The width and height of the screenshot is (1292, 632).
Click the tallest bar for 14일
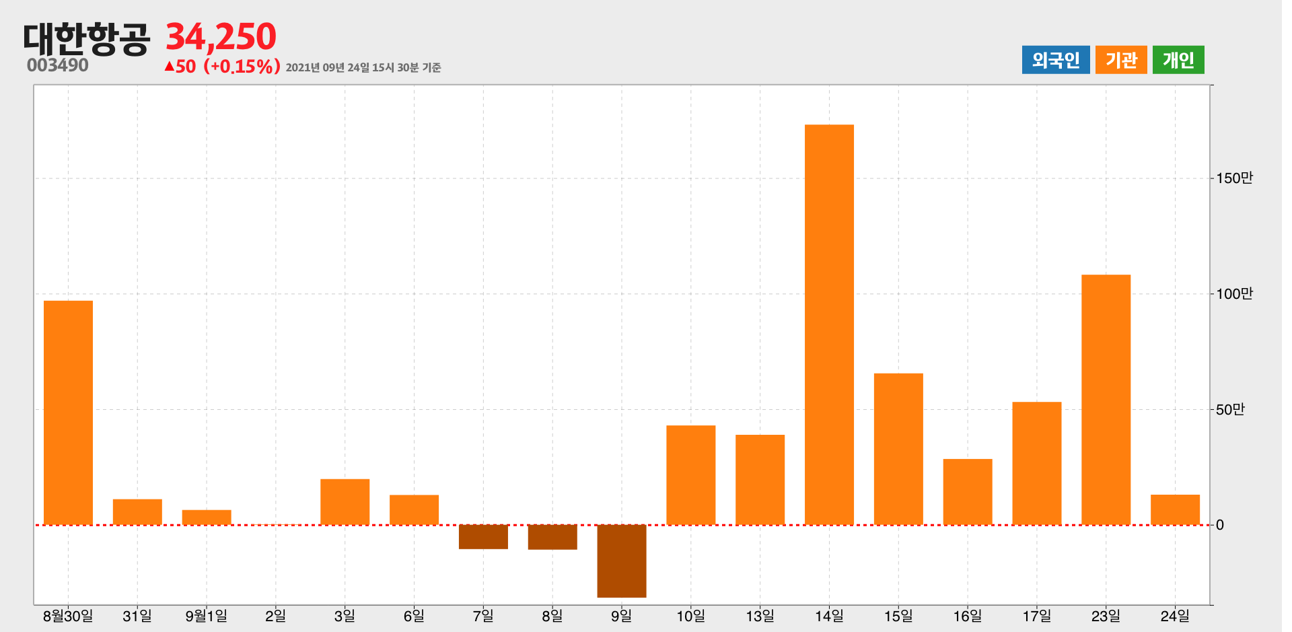click(x=829, y=324)
